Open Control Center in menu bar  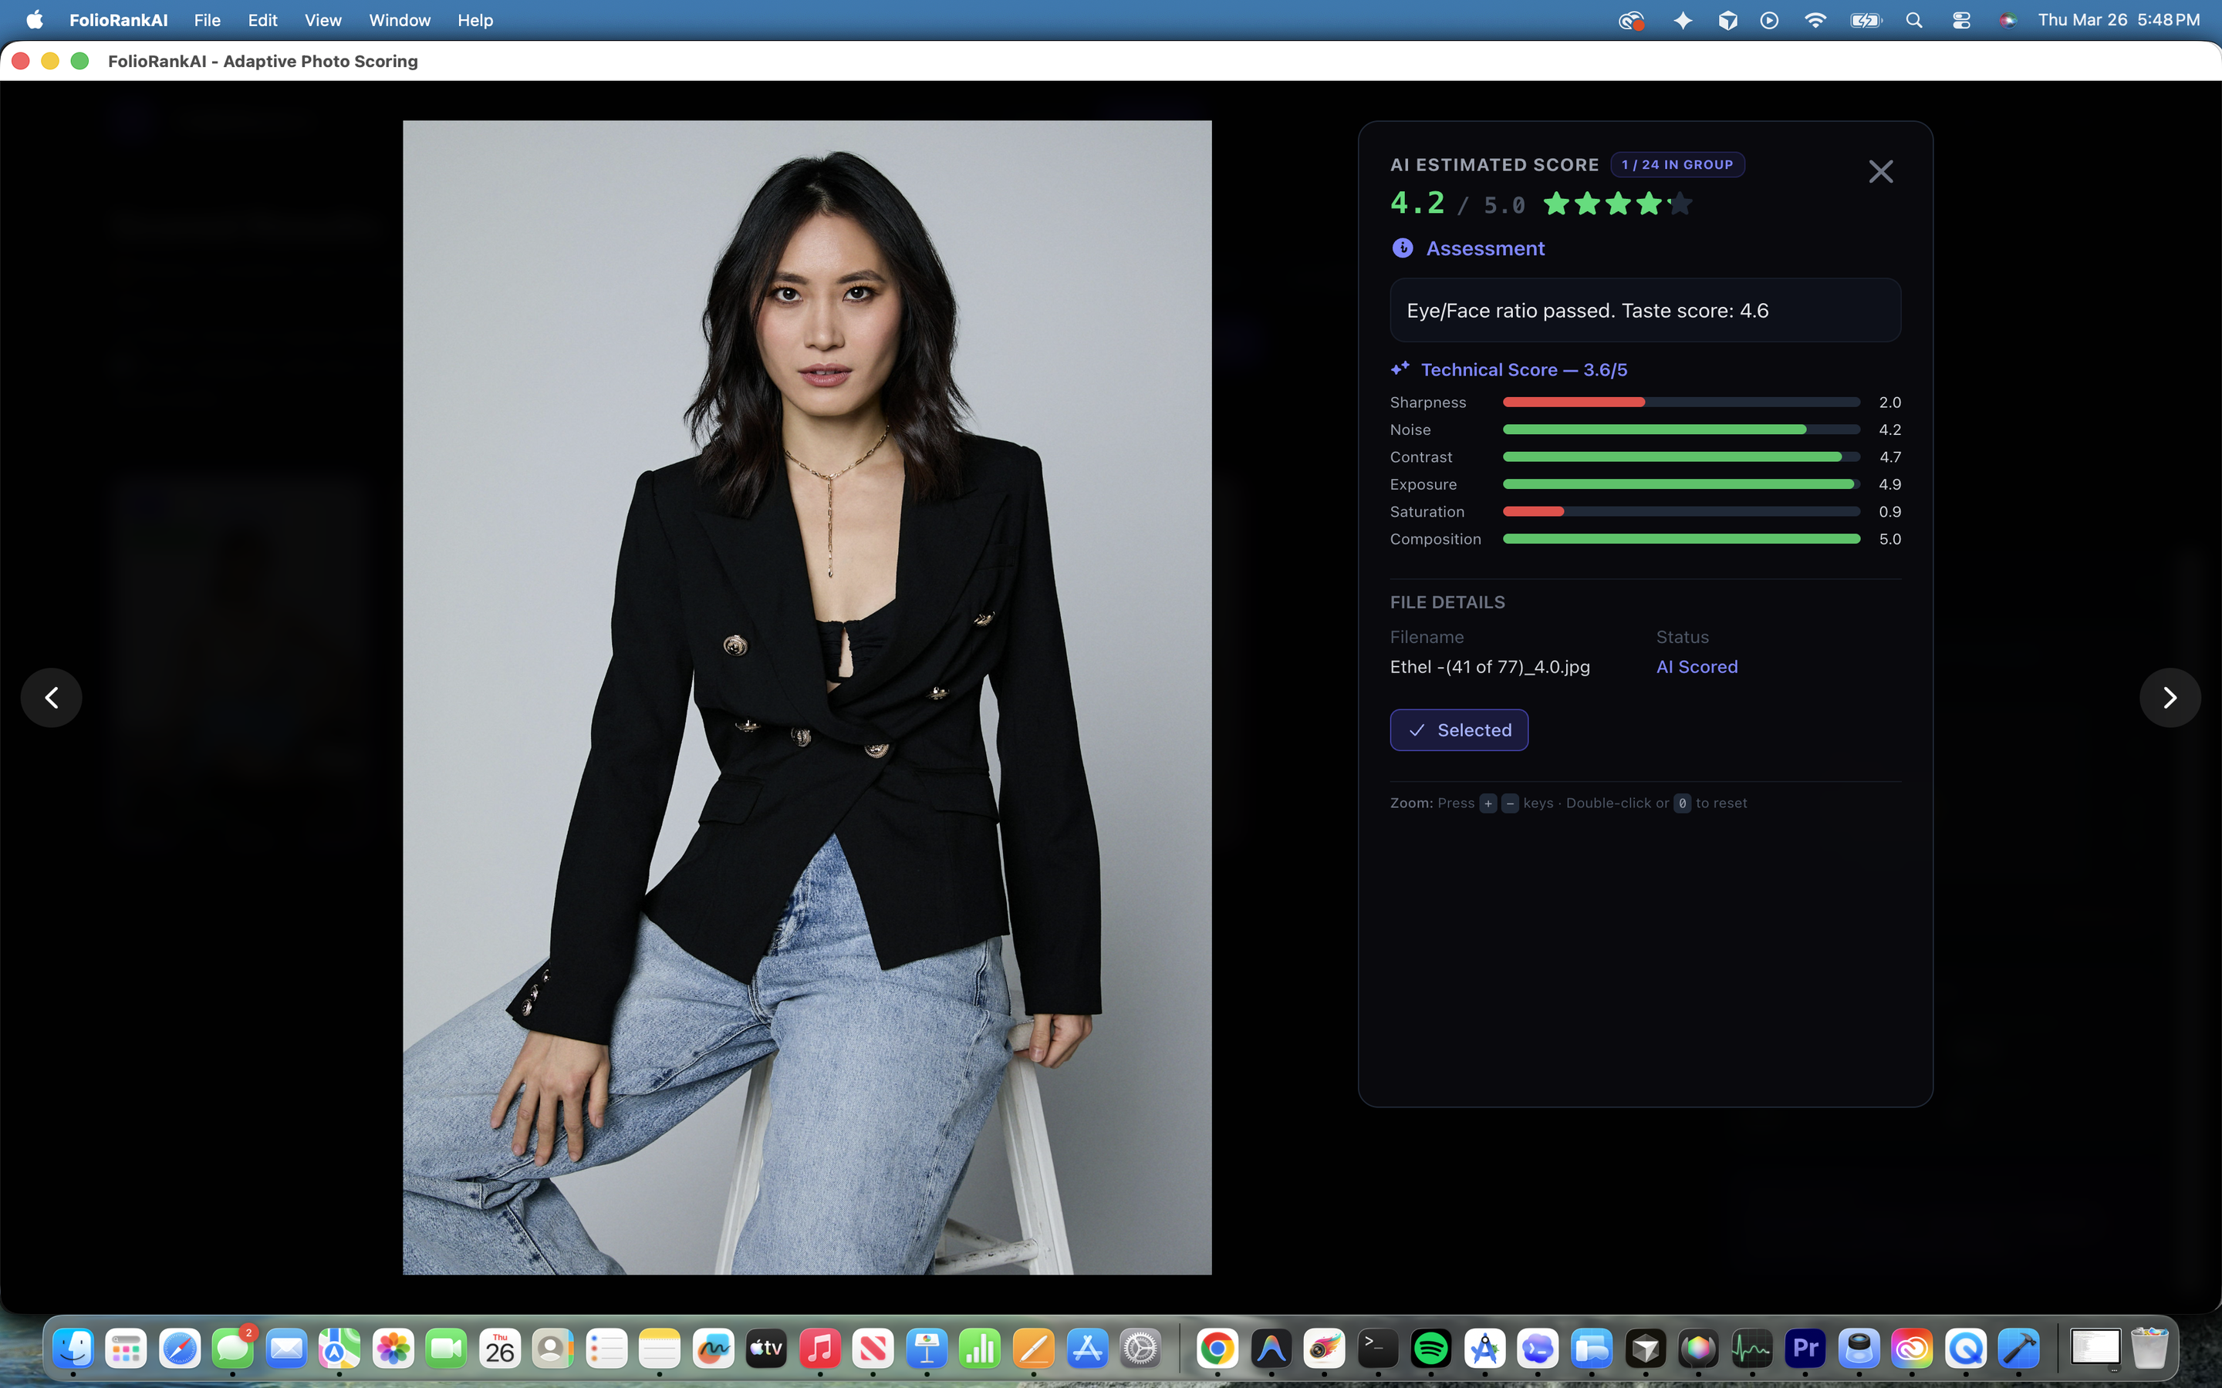1961,20
